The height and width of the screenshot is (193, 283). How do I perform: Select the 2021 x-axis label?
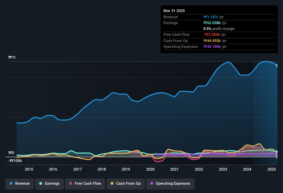pyautogui.click(x=174, y=169)
